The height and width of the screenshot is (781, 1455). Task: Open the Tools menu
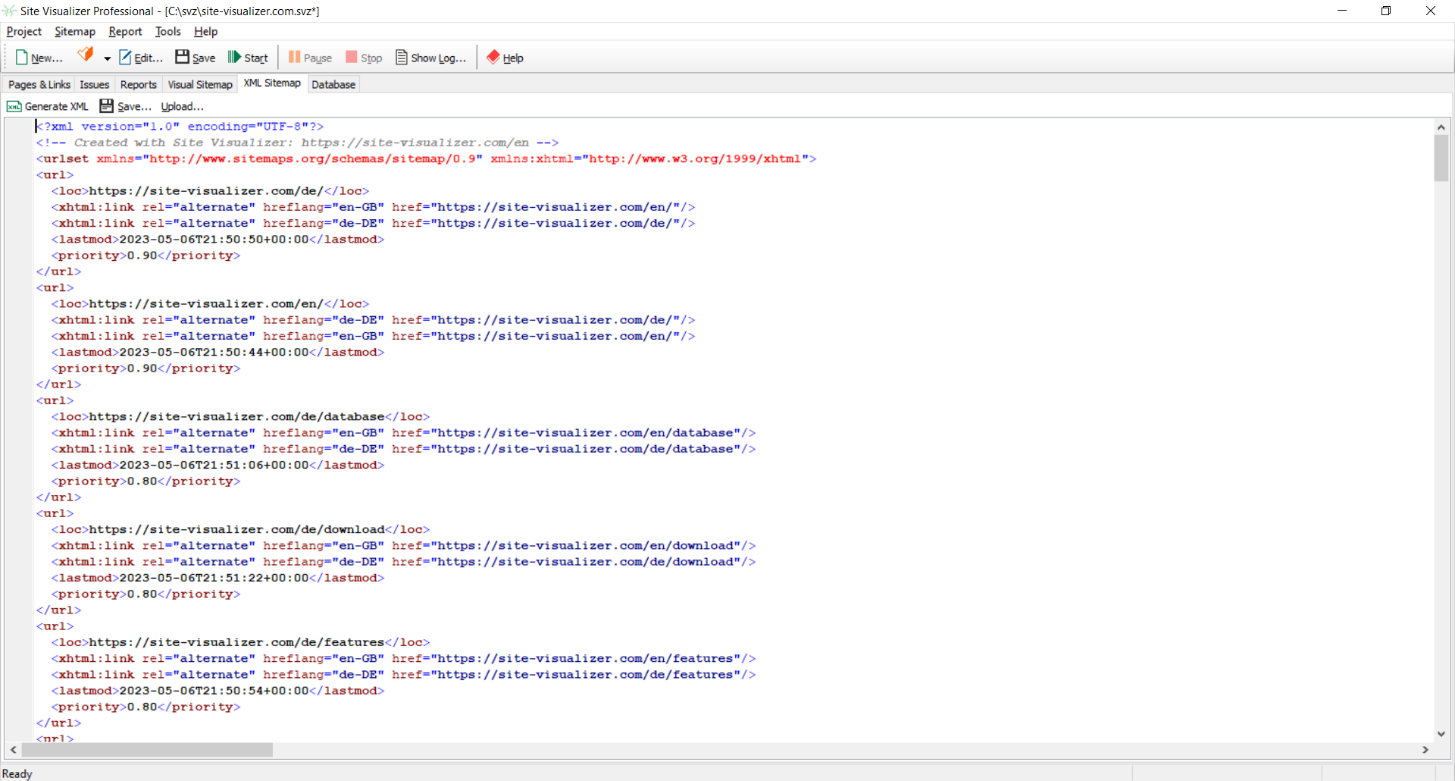167,31
